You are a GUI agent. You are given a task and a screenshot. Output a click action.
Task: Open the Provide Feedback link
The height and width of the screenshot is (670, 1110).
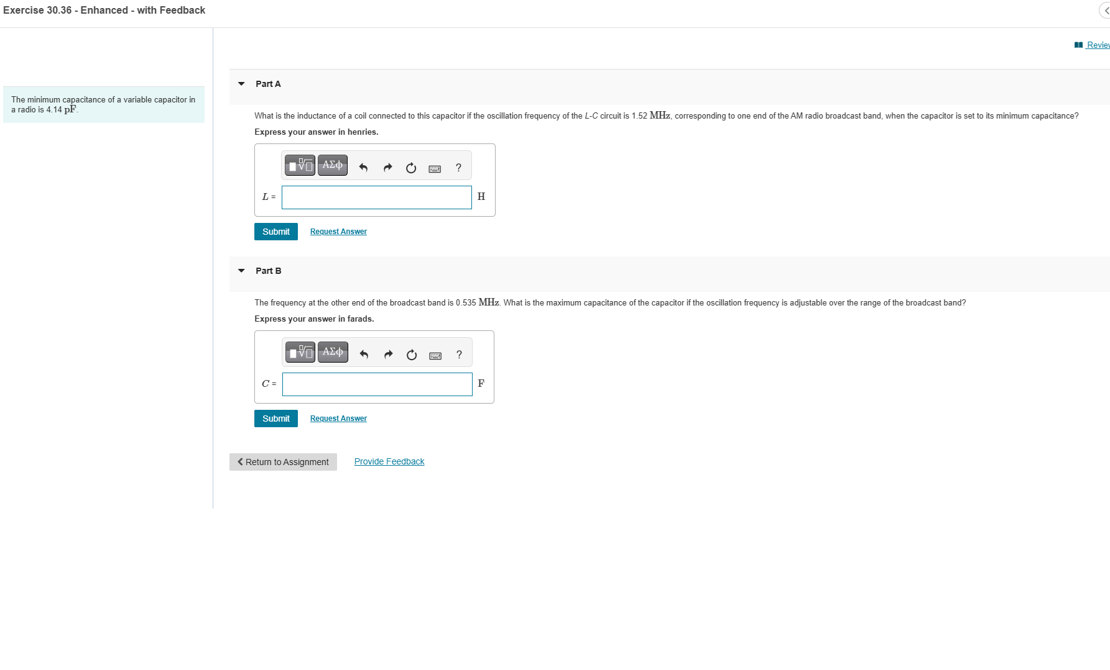pyautogui.click(x=389, y=461)
